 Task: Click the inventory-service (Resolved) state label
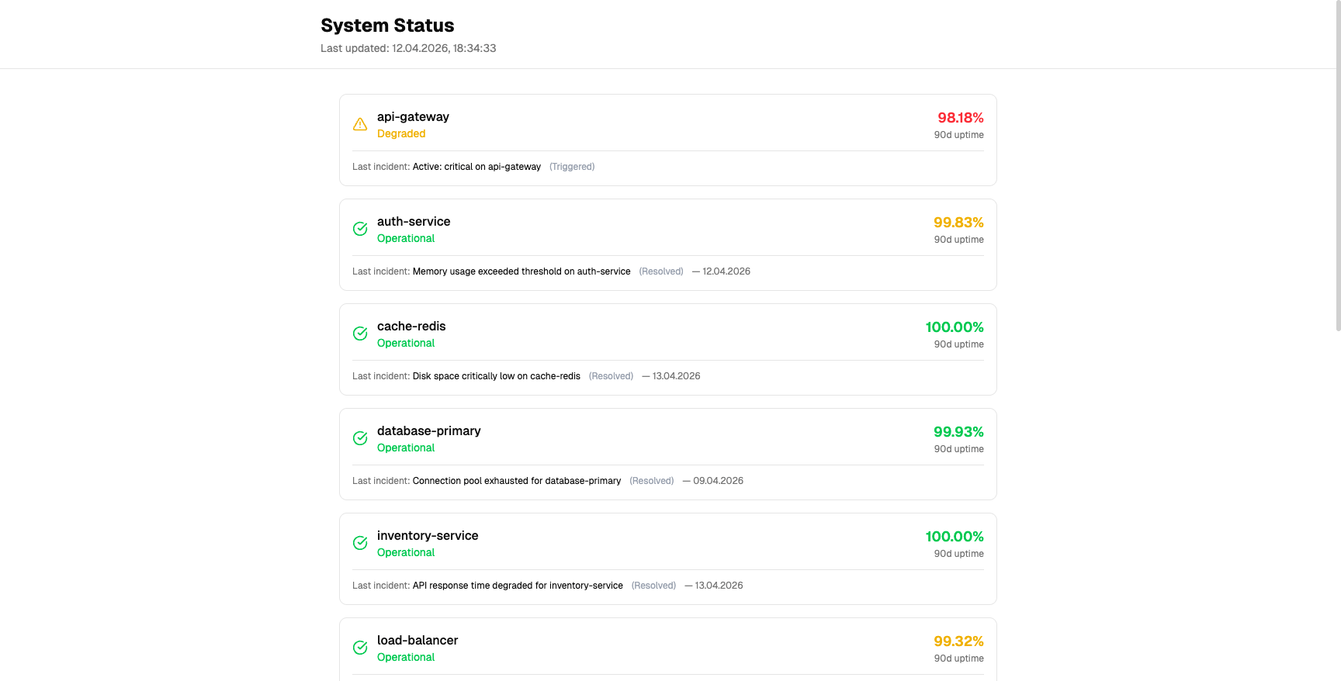pyautogui.click(x=653, y=586)
